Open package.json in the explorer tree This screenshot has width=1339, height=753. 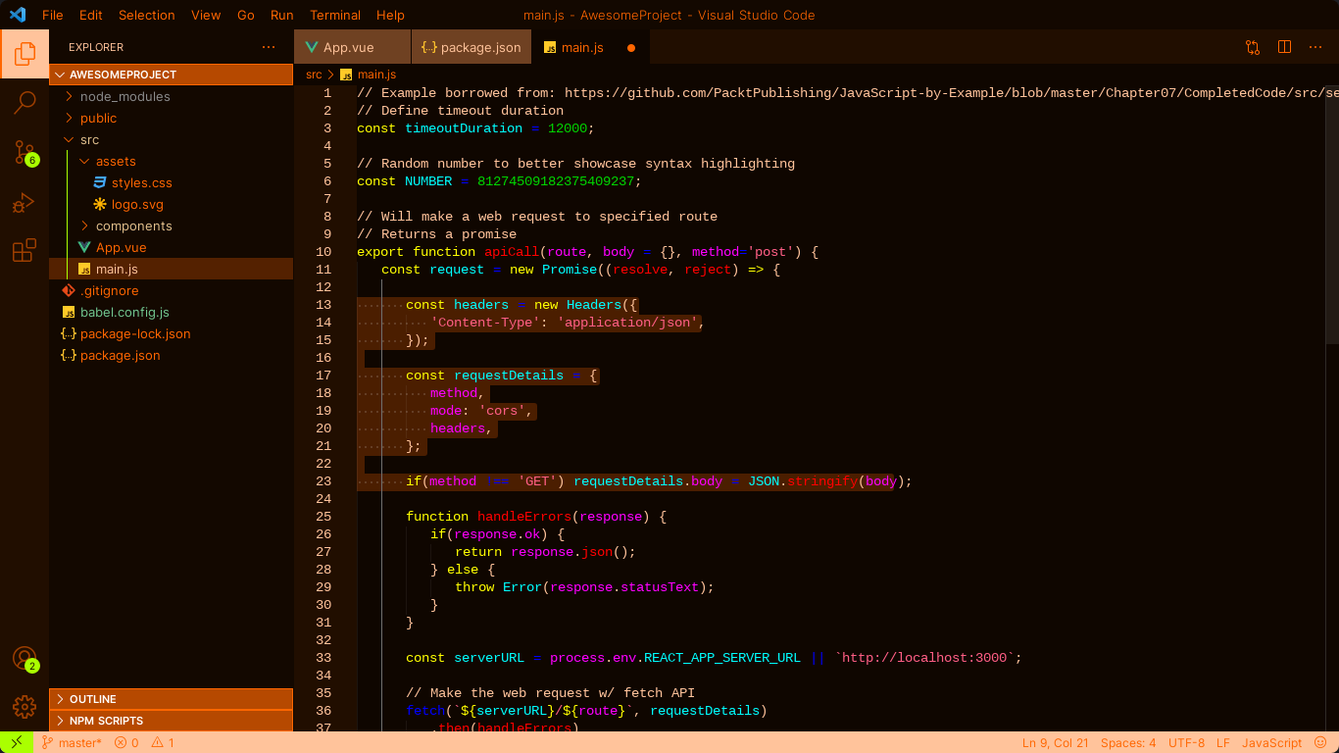[171, 355]
